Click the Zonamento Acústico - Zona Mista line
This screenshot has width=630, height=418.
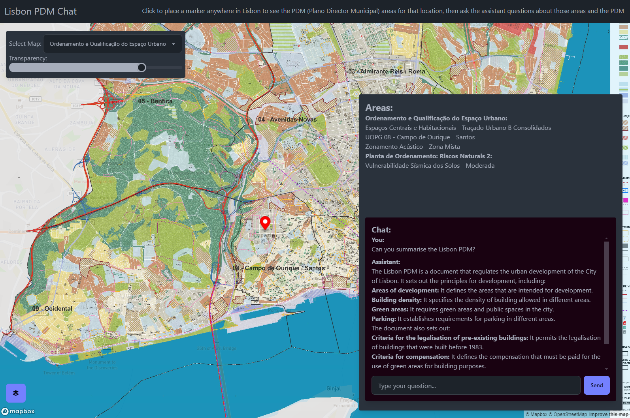413,147
